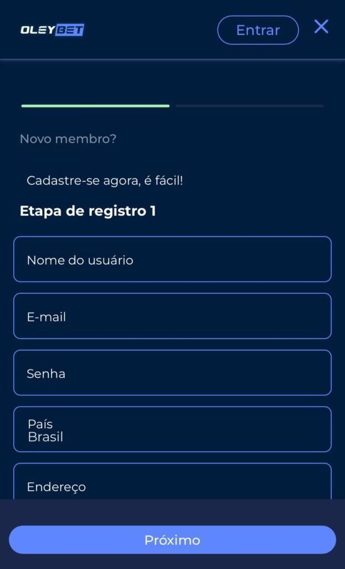Click into the E-mail input field
Image resolution: width=345 pixels, height=569 pixels.
click(172, 316)
